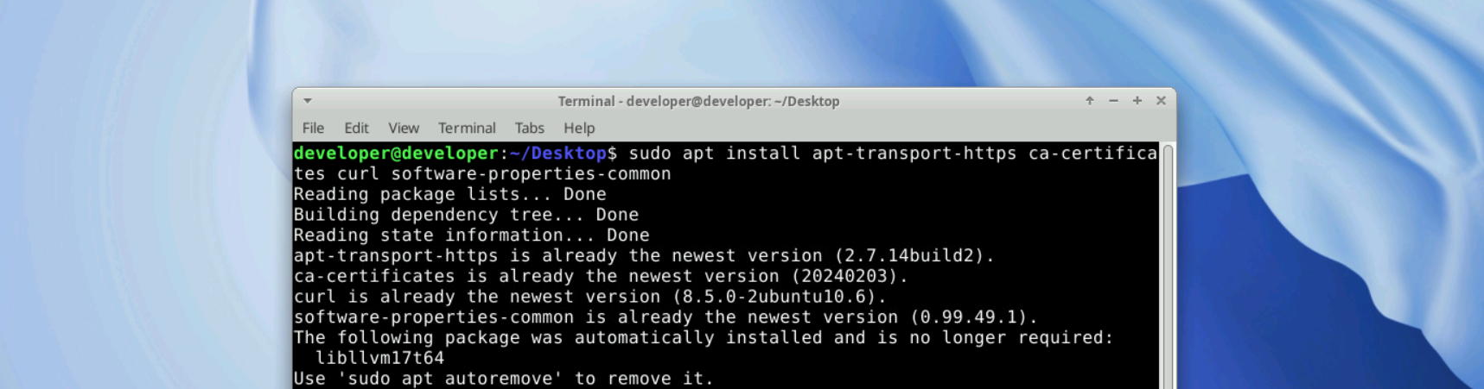Click the curl newest version line
Viewport: 1484px width, 389px height.
point(590,297)
